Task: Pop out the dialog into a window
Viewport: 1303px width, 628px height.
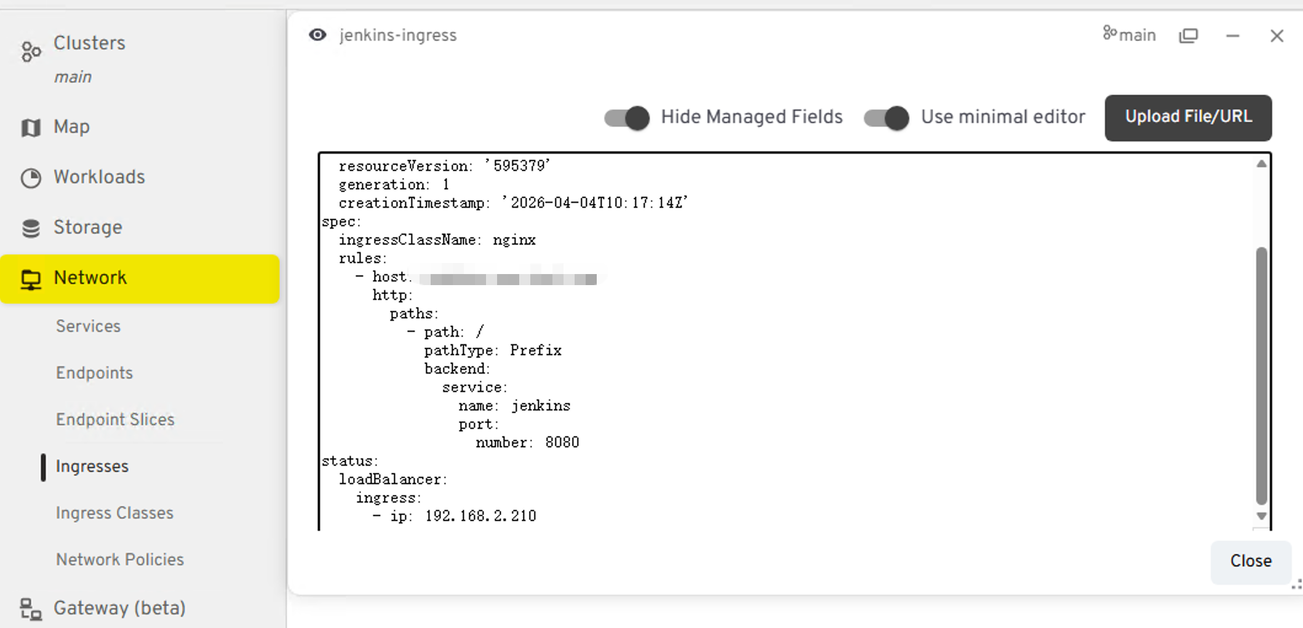Action: tap(1188, 36)
